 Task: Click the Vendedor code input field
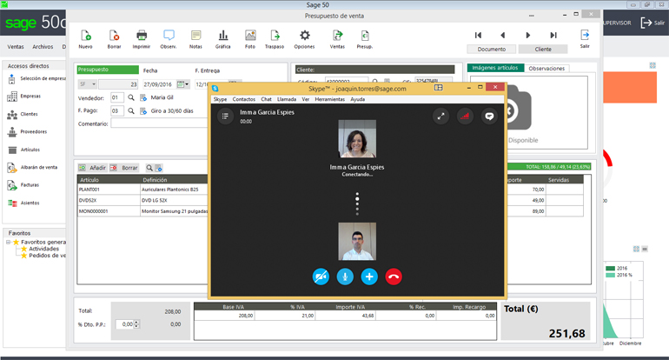pos(117,98)
